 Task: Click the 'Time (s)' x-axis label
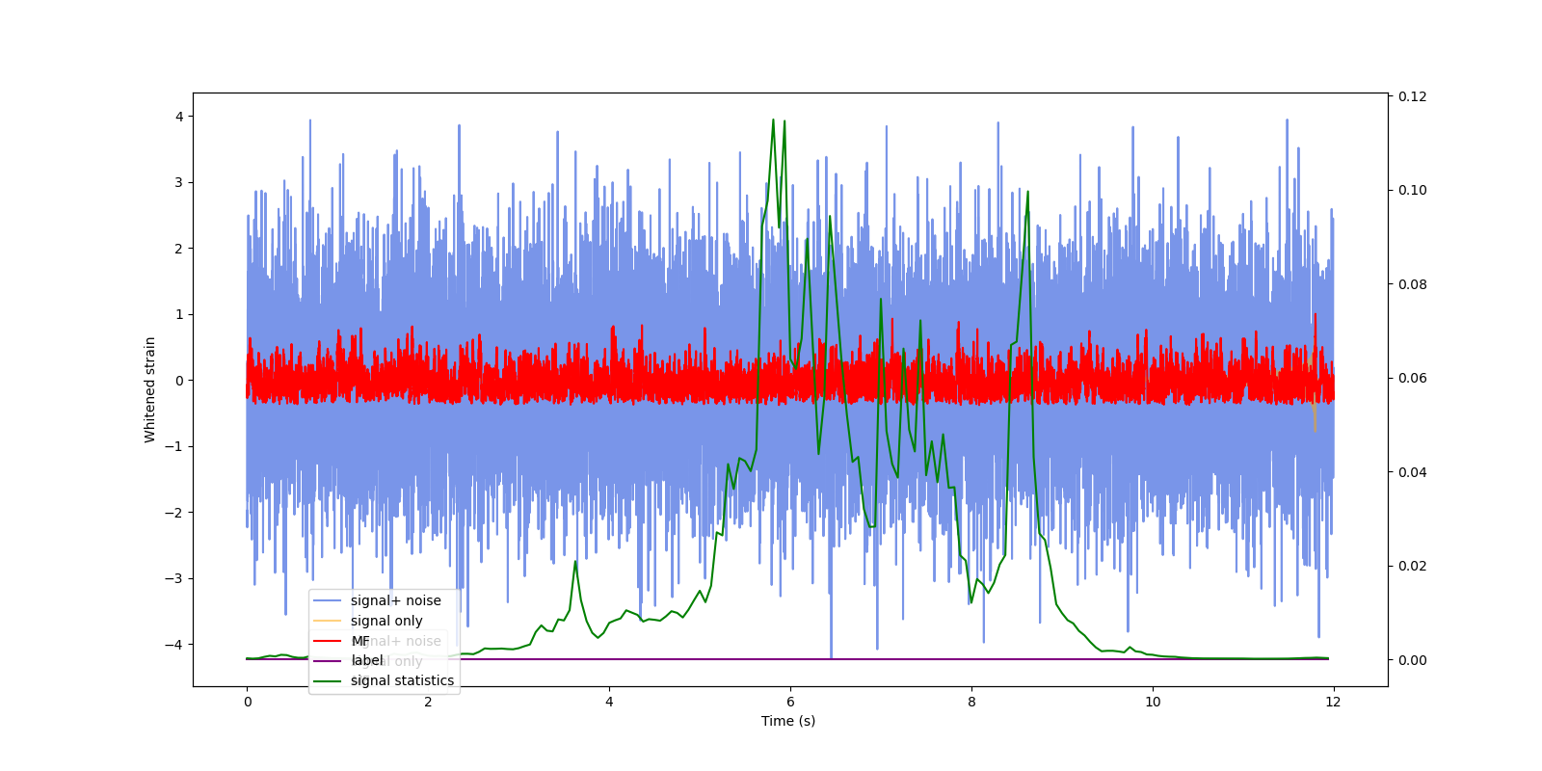coord(788,721)
